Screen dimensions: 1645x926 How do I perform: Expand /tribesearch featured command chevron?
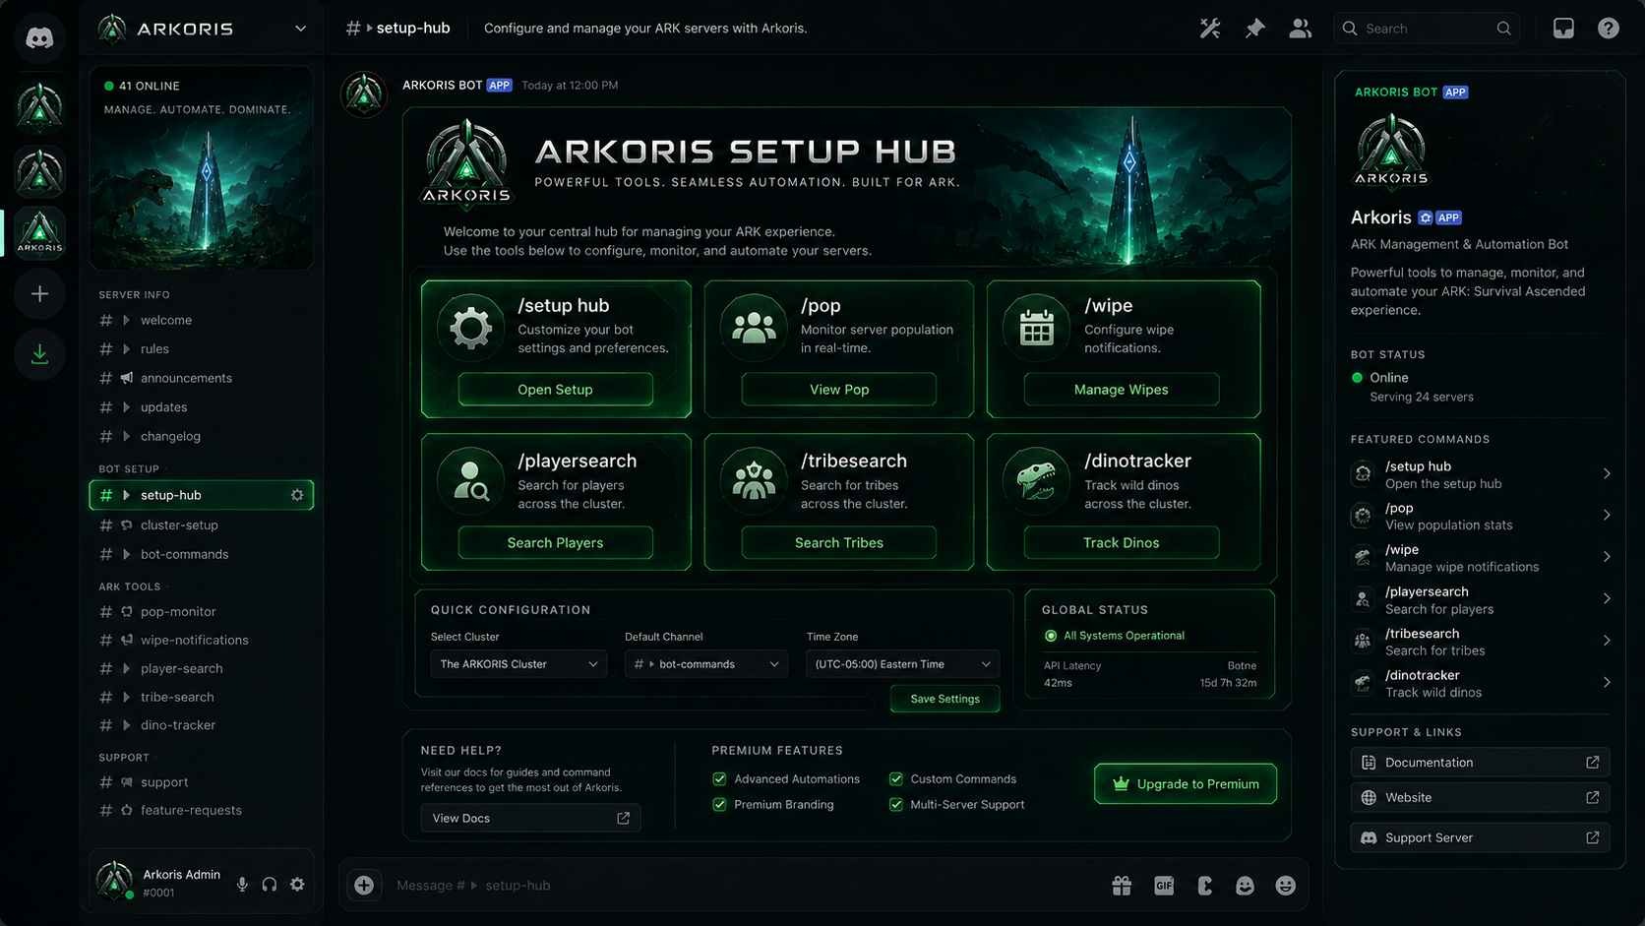coord(1607,641)
